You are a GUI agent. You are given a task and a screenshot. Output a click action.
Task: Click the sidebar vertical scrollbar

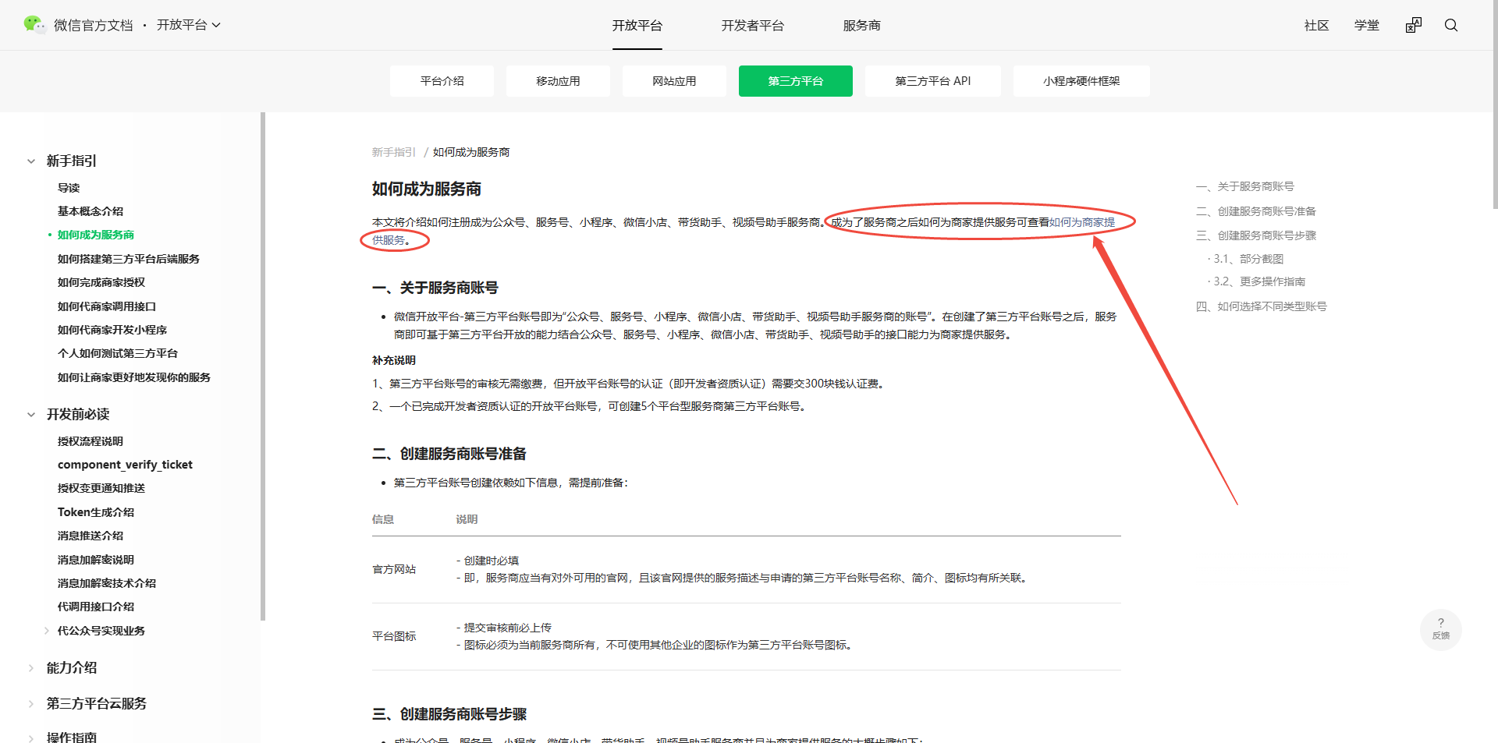(x=263, y=366)
